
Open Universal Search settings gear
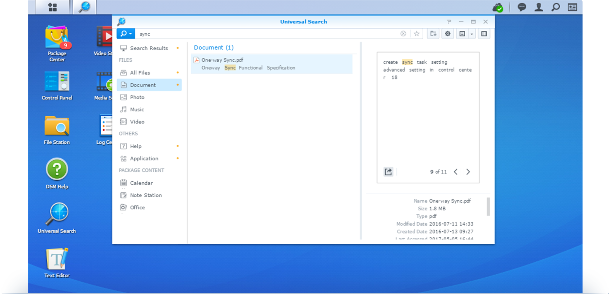tap(448, 34)
